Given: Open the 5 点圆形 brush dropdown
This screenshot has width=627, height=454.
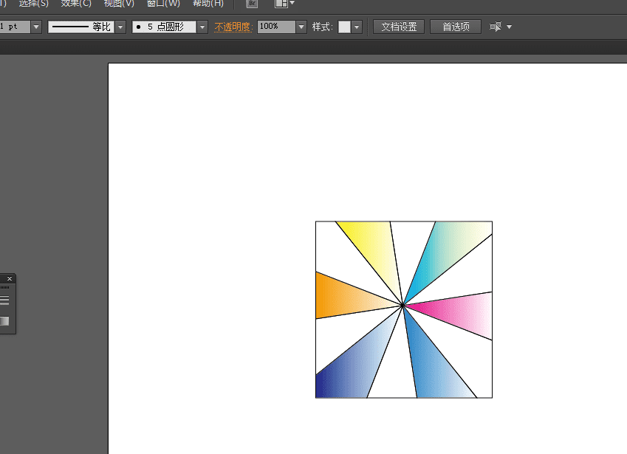Looking at the screenshot, I should [202, 27].
